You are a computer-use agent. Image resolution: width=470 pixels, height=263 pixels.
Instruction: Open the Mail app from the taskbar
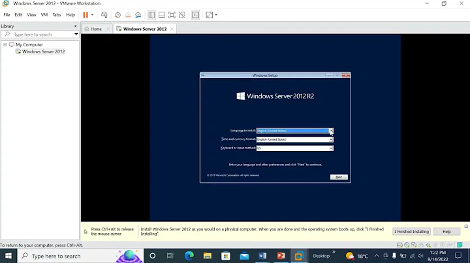[x=244, y=256]
